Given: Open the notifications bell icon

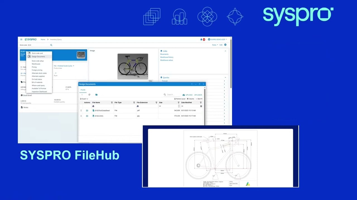Looking at the screenshot, I should point(201,39).
